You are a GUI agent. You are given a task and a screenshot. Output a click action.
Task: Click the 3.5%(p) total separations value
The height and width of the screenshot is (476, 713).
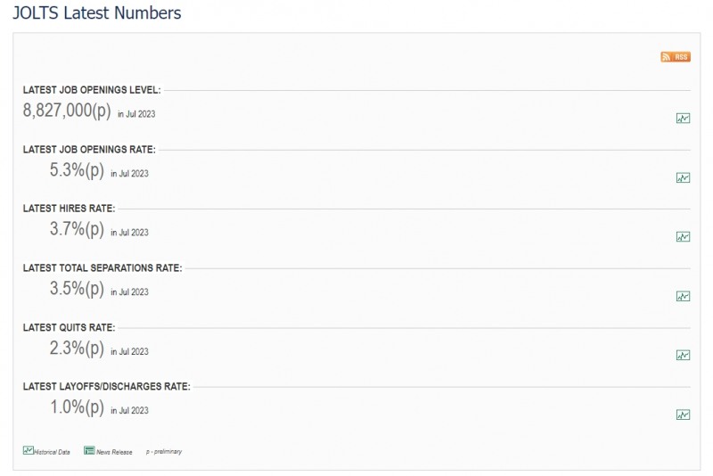(x=77, y=288)
